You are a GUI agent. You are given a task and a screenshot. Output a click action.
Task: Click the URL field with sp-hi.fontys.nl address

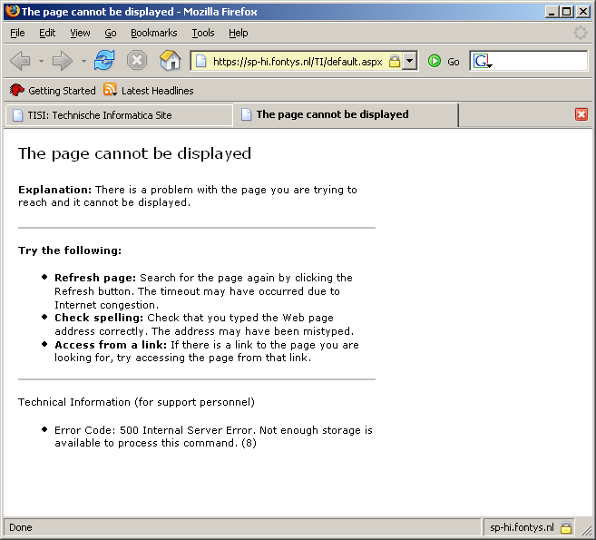click(x=298, y=61)
